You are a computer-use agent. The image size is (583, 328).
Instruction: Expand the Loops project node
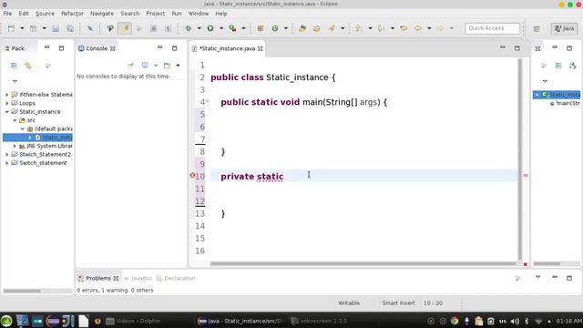point(7,103)
